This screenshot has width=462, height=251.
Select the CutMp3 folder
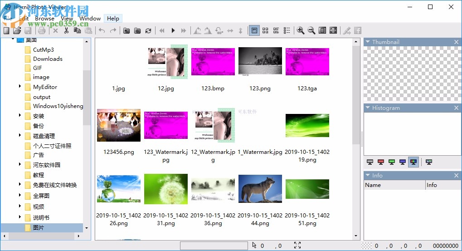pos(43,49)
